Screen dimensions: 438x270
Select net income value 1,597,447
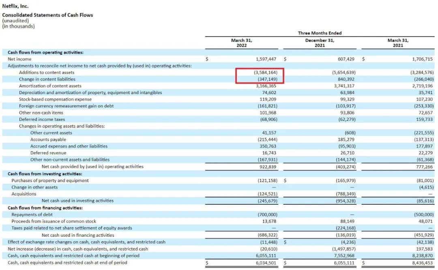tap(266, 59)
